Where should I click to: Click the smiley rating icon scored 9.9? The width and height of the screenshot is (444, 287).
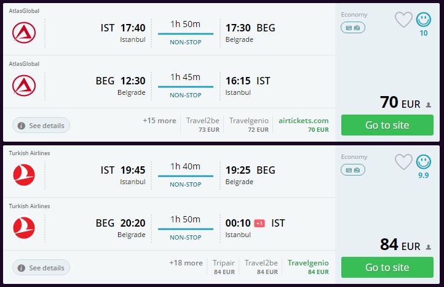423,162
